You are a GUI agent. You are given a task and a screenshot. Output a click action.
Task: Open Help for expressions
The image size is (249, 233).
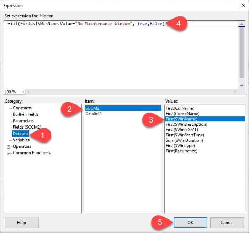[x=22, y=223]
